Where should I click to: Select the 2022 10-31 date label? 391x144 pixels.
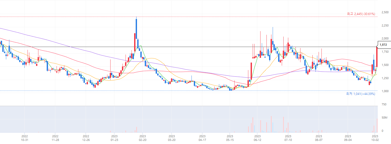click(x=24, y=138)
